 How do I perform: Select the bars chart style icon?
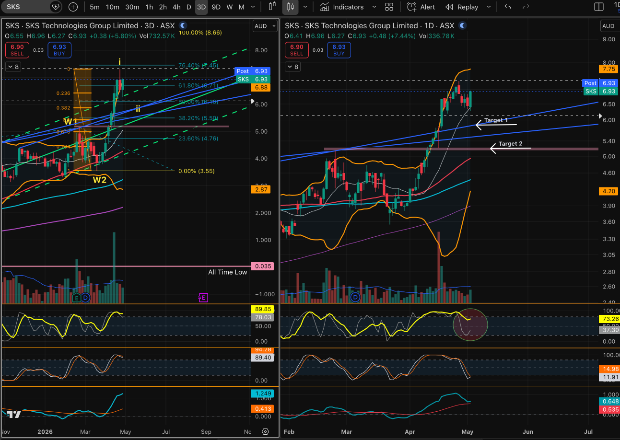tap(273, 7)
